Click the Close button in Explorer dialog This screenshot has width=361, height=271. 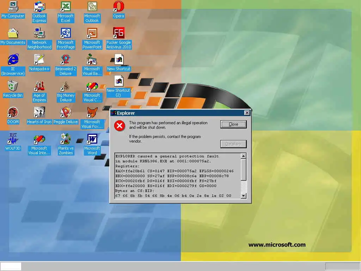(x=233, y=124)
